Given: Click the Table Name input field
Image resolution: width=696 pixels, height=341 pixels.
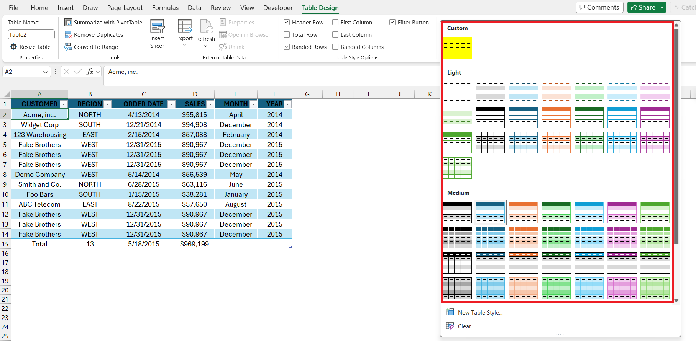Looking at the screenshot, I should pos(31,34).
